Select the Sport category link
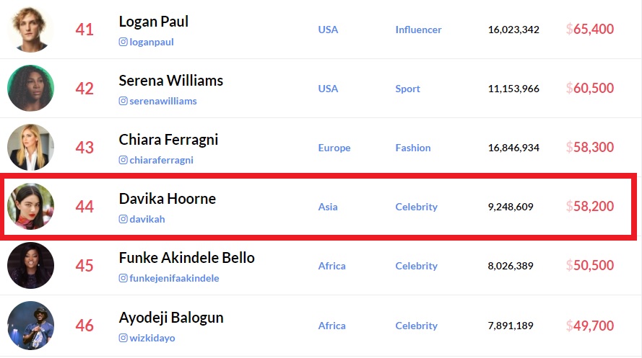 click(407, 89)
